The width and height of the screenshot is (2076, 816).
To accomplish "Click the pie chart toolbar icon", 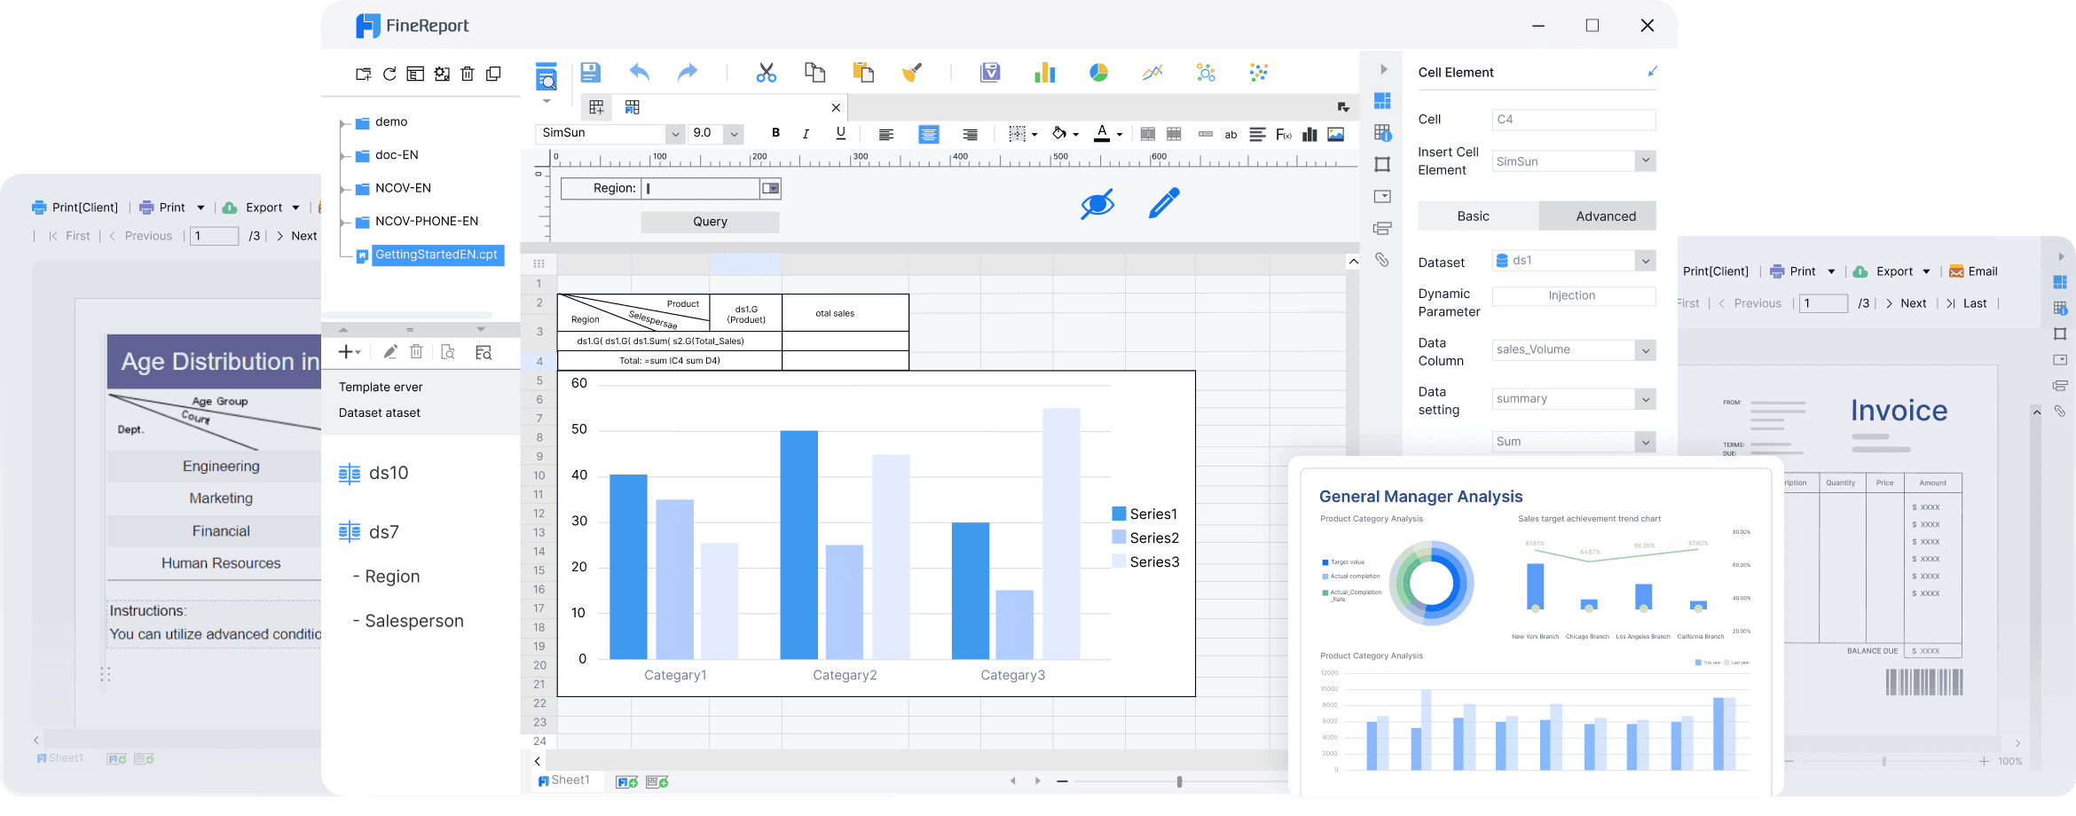I will click(1098, 73).
